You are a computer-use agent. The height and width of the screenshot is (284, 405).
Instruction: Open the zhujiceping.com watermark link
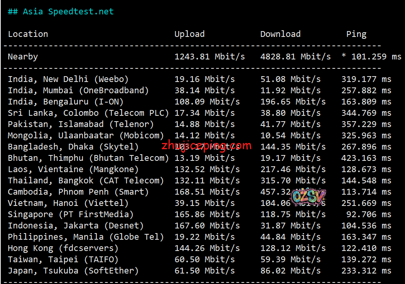(x=206, y=146)
